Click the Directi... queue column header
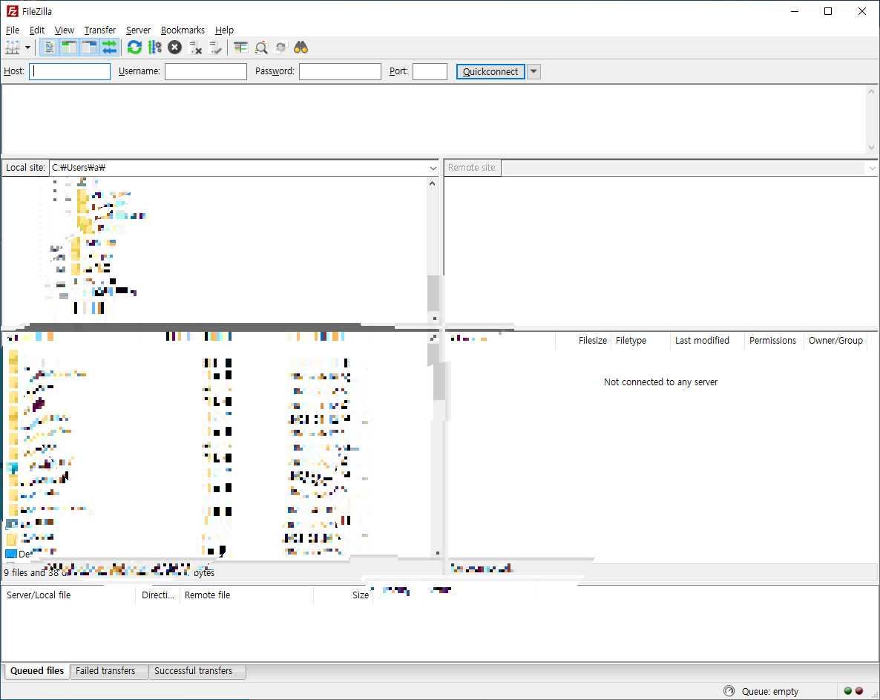The image size is (880, 700). pyautogui.click(x=158, y=595)
